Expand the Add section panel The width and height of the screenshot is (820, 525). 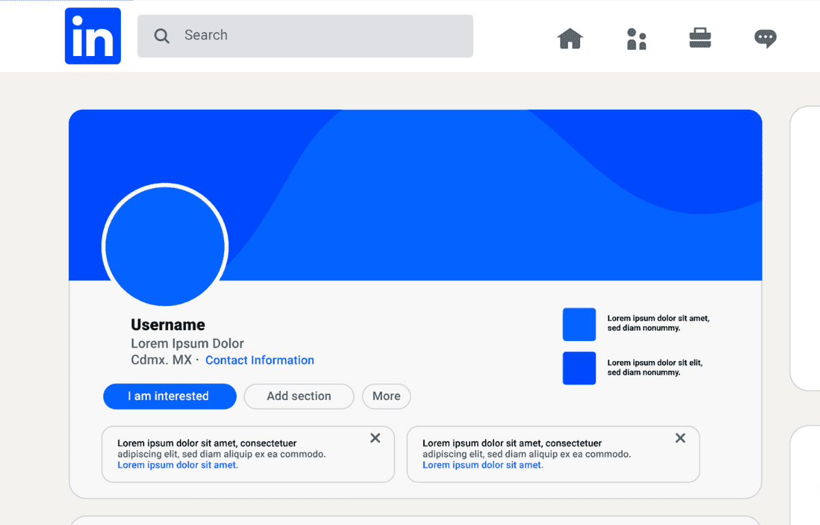point(299,396)
